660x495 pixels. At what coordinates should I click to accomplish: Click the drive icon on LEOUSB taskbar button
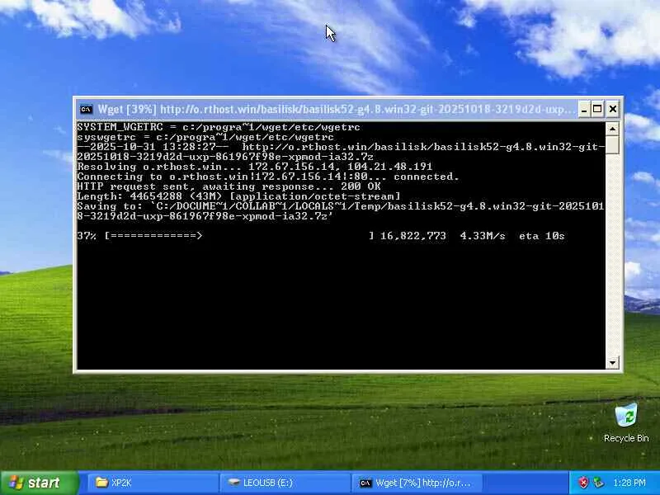tap(233, 483)
